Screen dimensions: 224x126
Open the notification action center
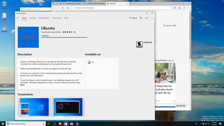coord(220,124)
